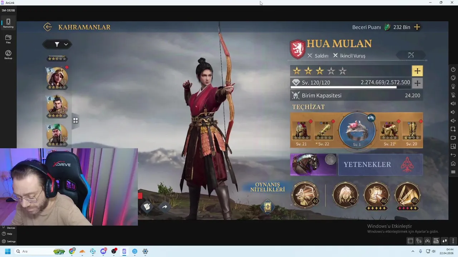Go back using the Kahramanlar arrow
This screenshot has width=458, height=257.
click(x=48, y=27)
